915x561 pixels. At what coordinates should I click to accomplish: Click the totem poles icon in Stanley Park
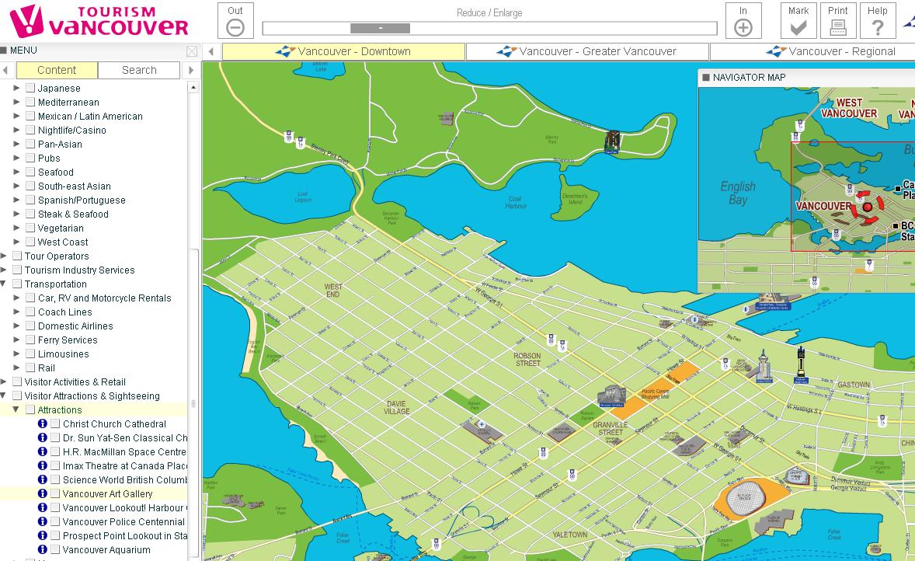pos(611,142)
